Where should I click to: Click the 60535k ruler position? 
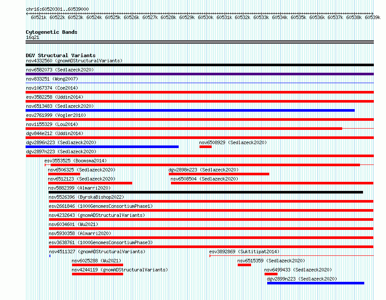(x=298, y=17)
